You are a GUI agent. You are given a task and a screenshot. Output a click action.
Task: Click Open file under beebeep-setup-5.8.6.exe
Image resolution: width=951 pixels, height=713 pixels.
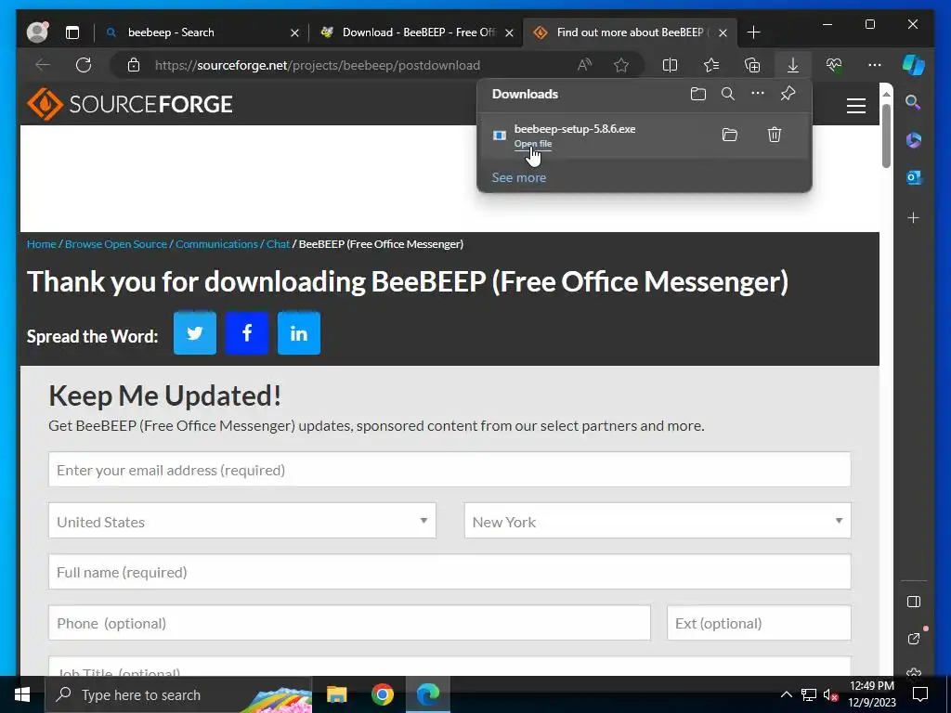[x=533, y=144]
